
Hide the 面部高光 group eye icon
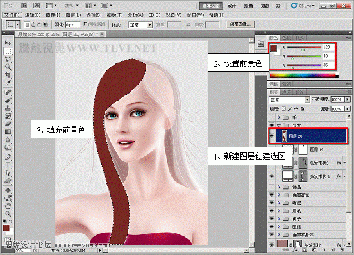point(272,195)
